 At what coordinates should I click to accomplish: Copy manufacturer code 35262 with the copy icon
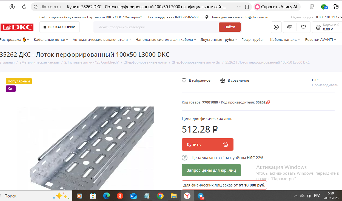click(268, 102)
